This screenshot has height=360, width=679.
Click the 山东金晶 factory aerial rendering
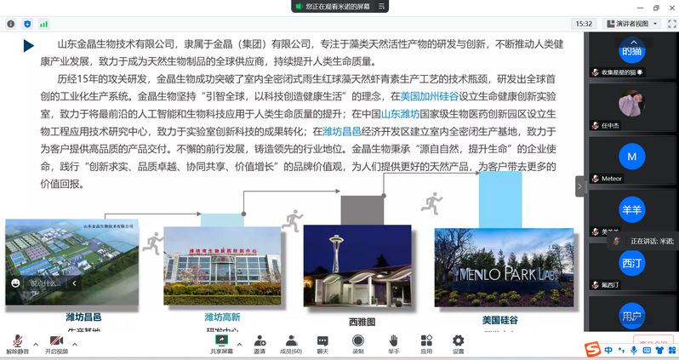tap(71, 261)
